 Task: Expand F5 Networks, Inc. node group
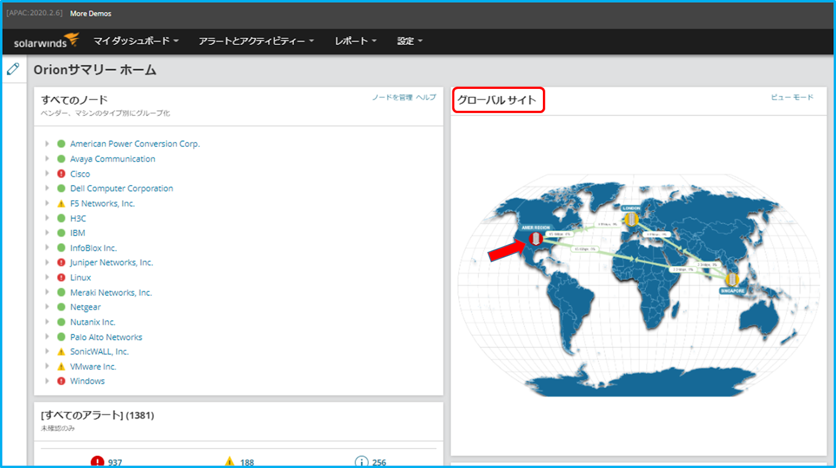pyautogui.click(x=47, y=203)
